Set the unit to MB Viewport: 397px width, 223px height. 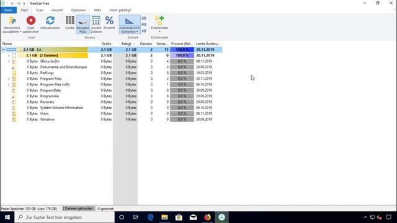144,25
